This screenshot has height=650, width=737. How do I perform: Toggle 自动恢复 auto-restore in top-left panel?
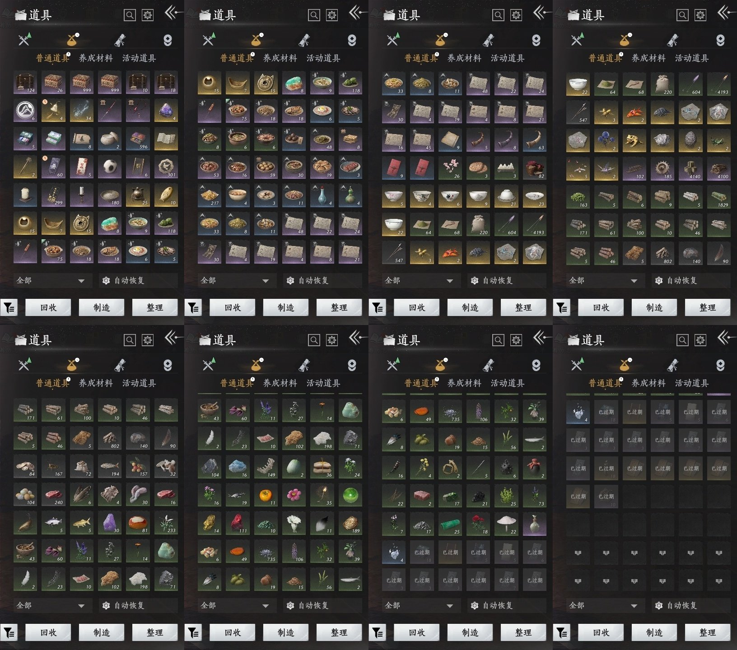pyautogui.click(x=124, y=281)
